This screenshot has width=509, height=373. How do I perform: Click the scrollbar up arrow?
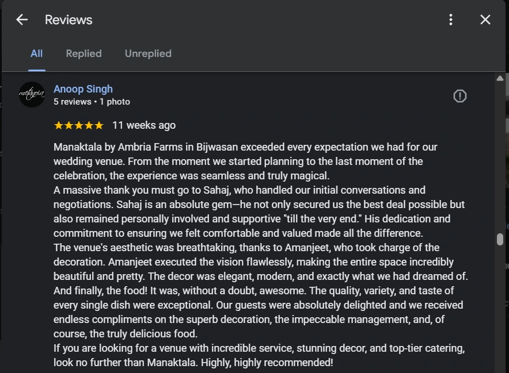click(500, 78)
